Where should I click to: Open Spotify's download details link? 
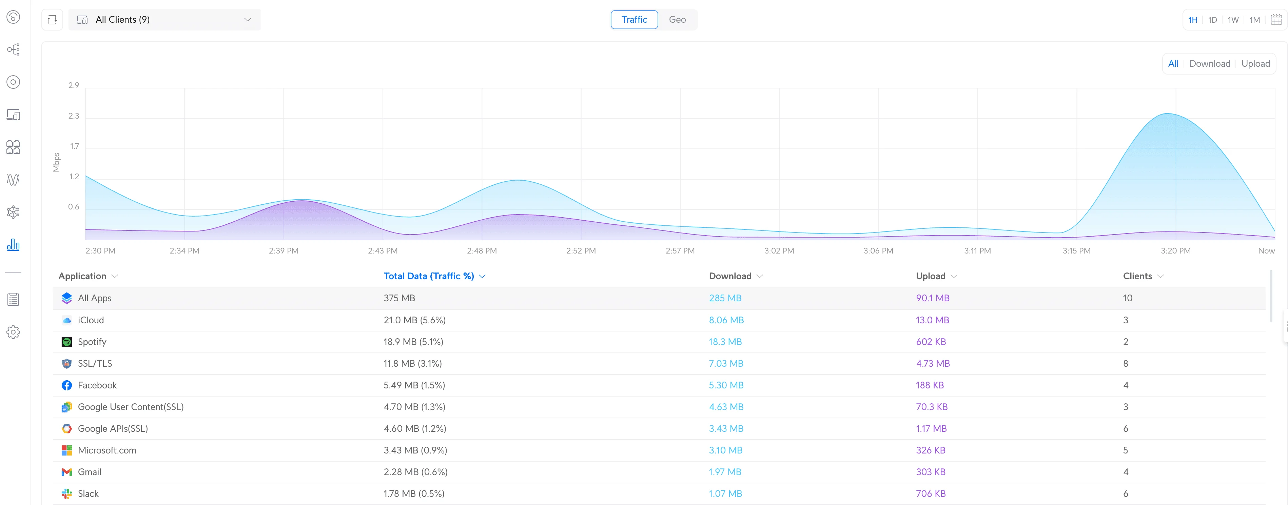point(725,342)
